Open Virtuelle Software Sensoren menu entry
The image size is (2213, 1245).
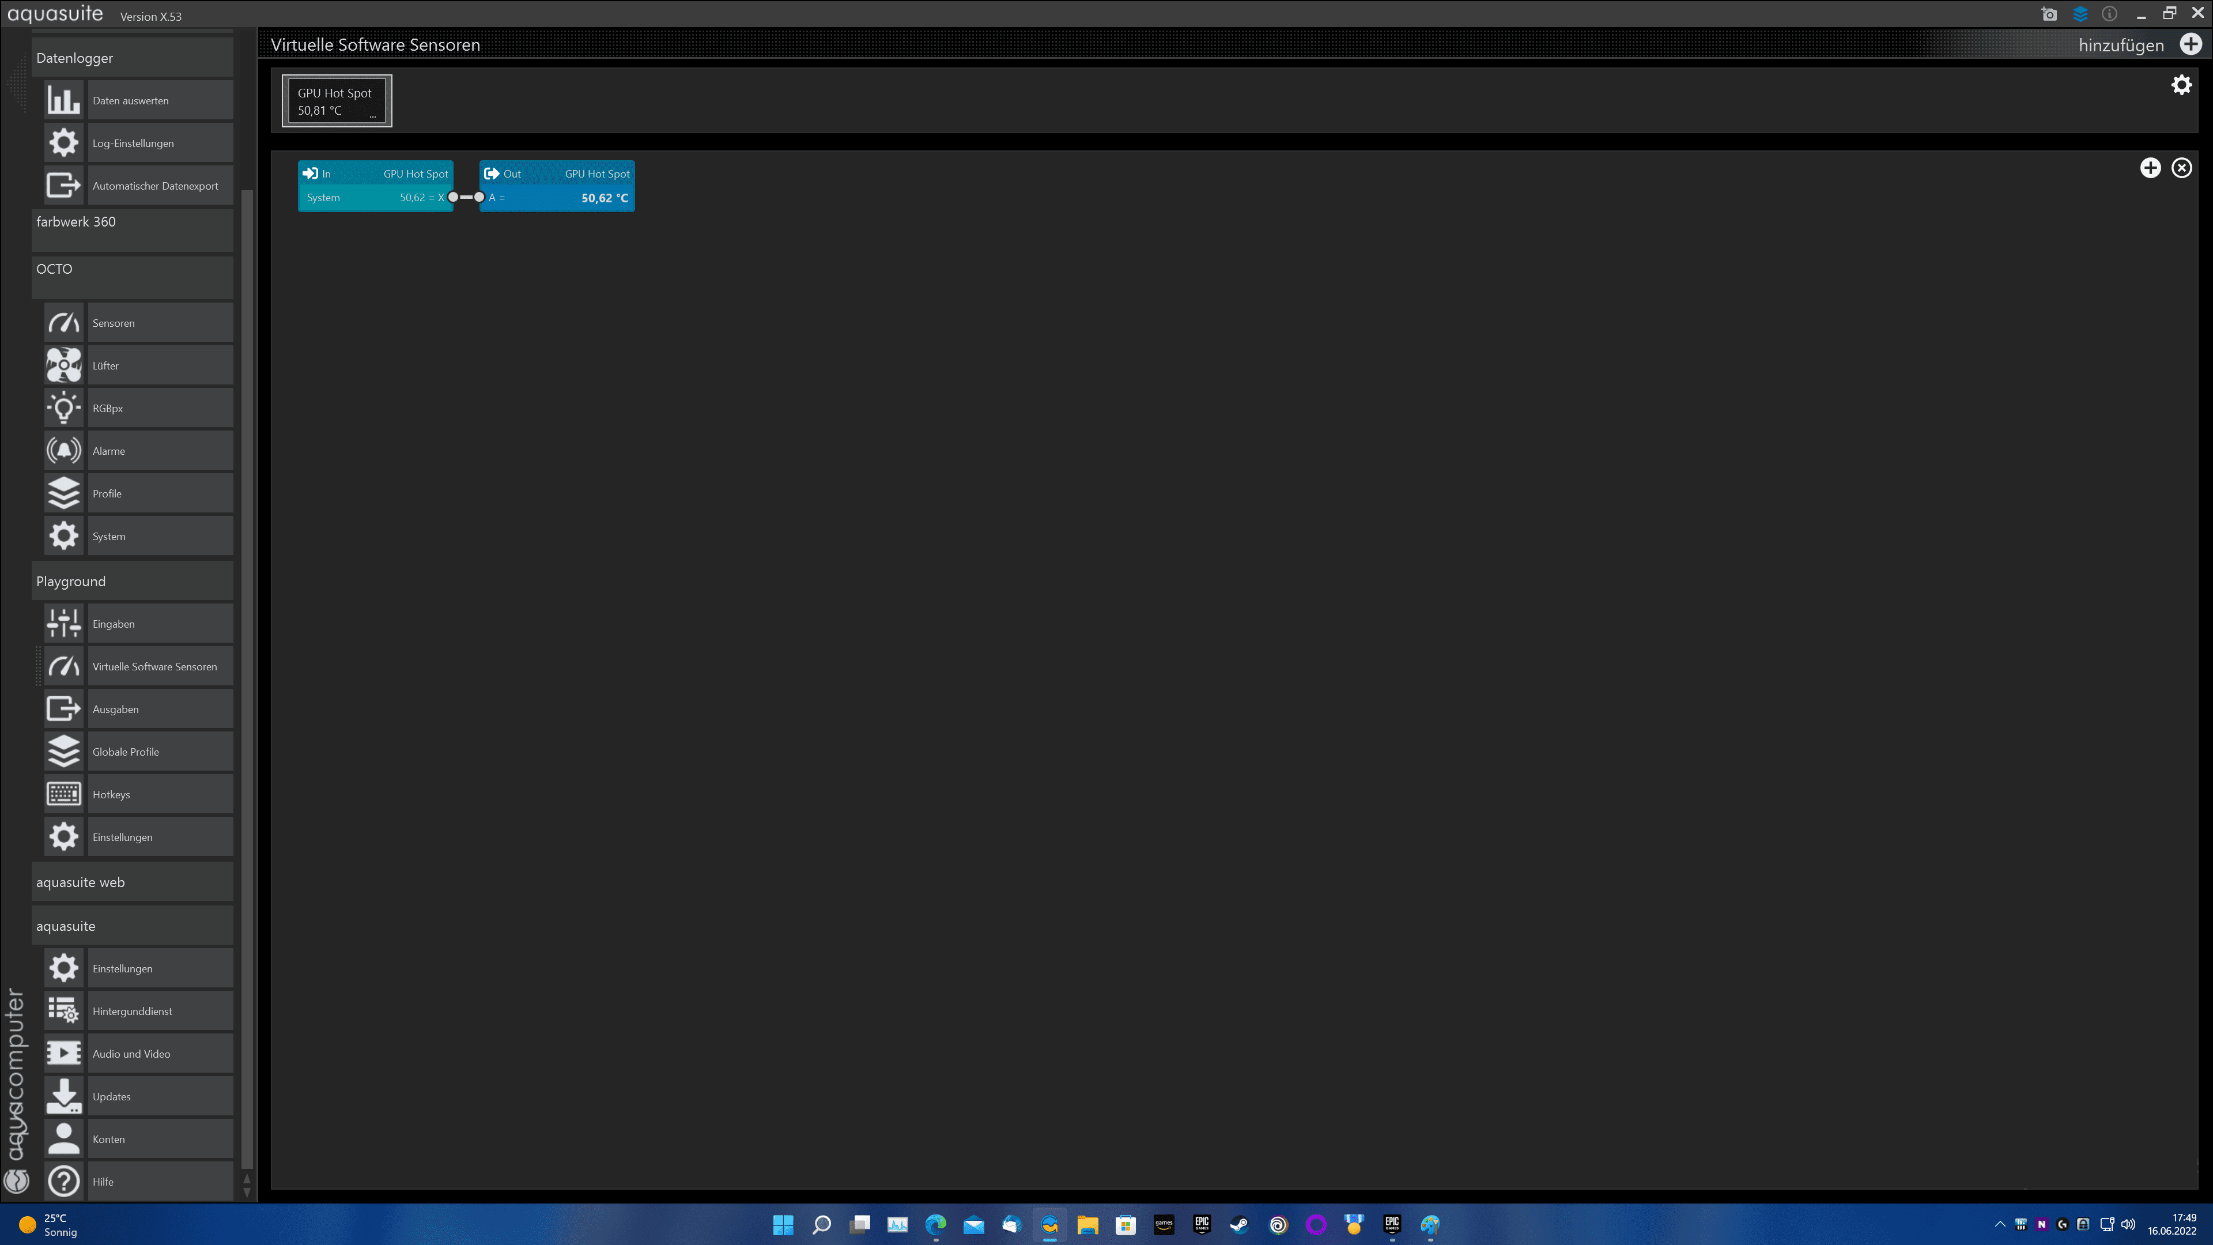154,667
